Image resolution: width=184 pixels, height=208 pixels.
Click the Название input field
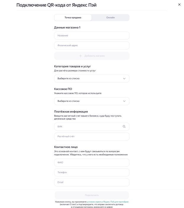tap(92, 36)
